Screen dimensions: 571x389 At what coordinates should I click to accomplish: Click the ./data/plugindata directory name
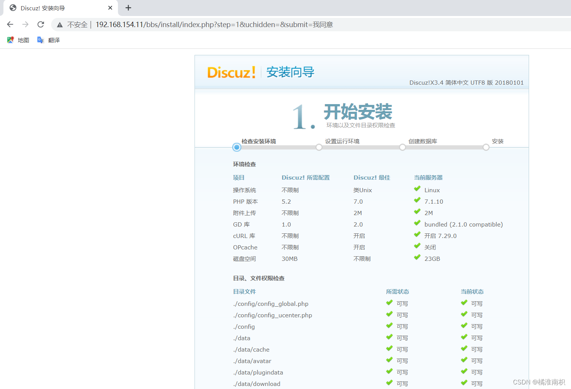pyautogui.click(x=258, y=373)
